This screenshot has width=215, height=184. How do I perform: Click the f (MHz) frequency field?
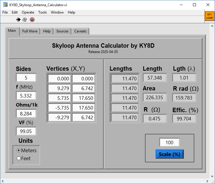tap(26, 96)
